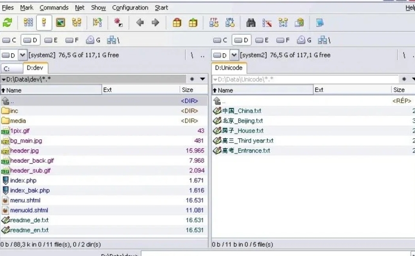Open network neighborhood in right drive bar
Viewport: 415px width, 256px height.
324,40
